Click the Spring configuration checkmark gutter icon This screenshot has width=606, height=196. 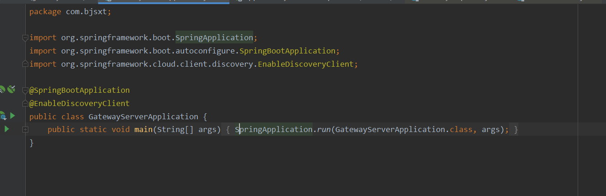coord(11,89)
